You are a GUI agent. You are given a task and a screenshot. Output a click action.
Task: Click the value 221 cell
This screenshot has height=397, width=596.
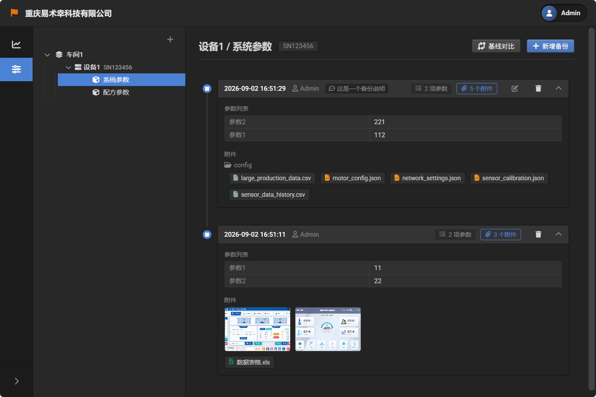point(465,122)
